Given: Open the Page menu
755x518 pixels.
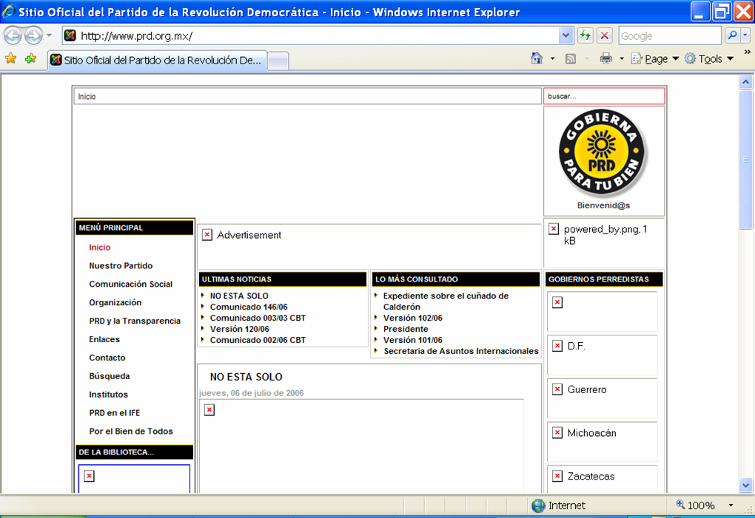Looking at the screenshot, I should [x=655, y=58].
